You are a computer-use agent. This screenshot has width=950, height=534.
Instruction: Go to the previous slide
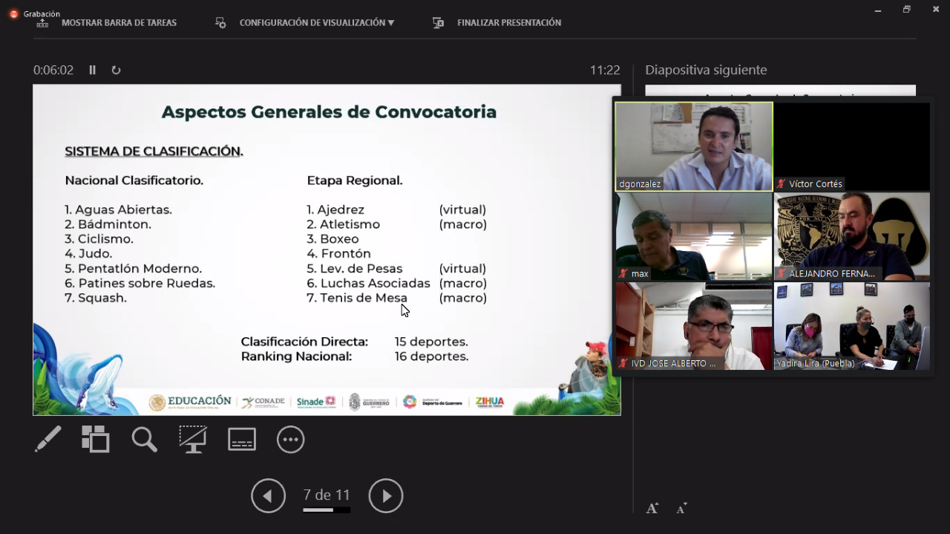[x=268, y=496]
